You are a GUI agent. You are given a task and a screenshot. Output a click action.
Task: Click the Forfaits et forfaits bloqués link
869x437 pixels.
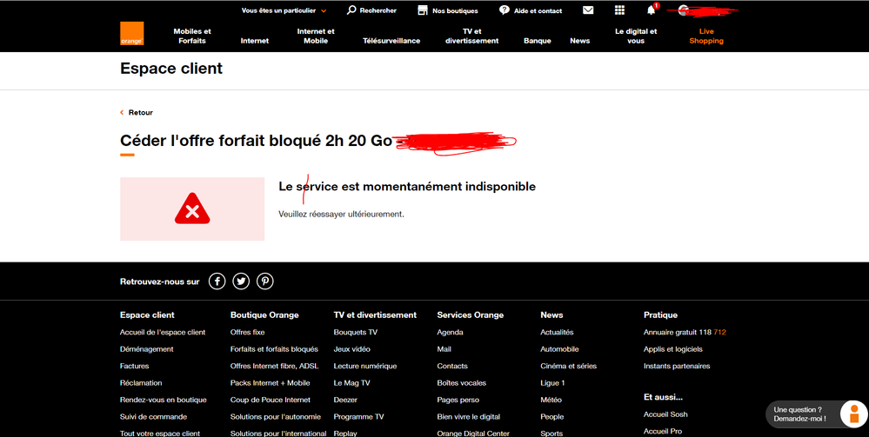(x=274, y=349)
